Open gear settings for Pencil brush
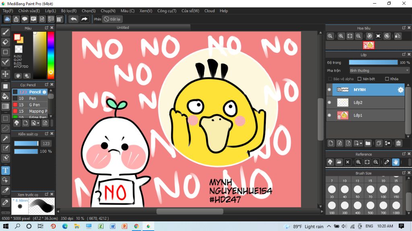 click(44, 92)
